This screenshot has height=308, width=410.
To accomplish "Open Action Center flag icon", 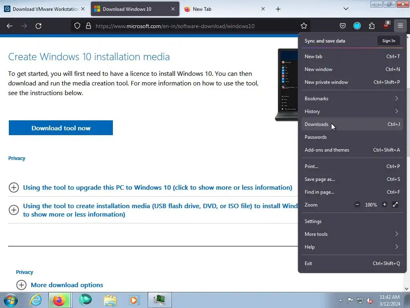I will (350, 300).
